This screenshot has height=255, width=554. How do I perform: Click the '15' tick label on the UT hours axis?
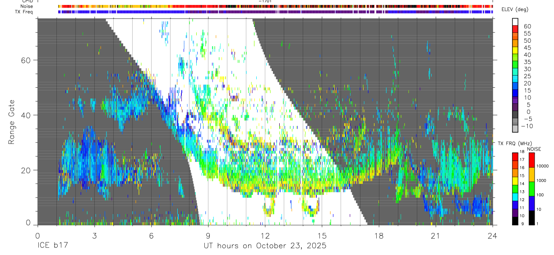(322, 236)
